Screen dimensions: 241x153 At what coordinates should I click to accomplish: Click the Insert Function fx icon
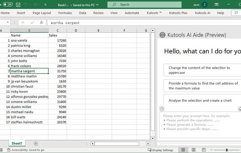(x=41, y=23)
